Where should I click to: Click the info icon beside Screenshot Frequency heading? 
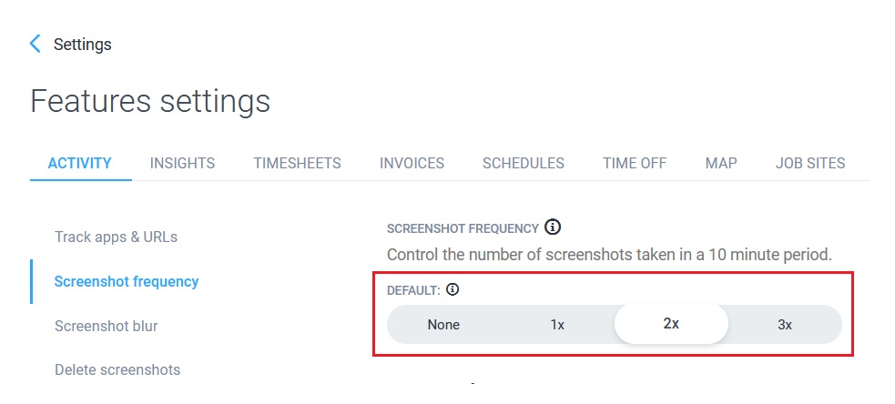552,227
